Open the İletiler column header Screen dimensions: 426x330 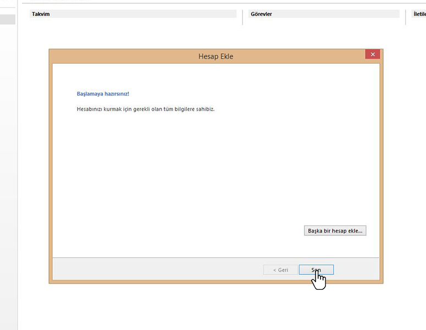click(419, 14)
